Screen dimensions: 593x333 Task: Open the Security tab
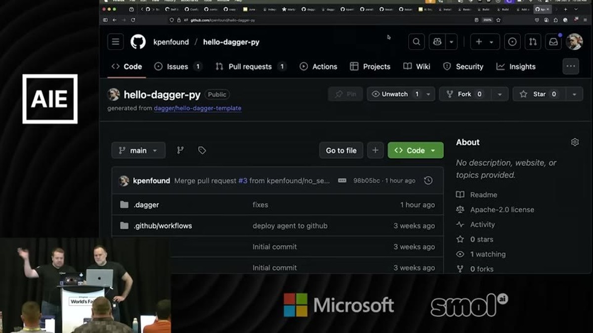point(463,67)
